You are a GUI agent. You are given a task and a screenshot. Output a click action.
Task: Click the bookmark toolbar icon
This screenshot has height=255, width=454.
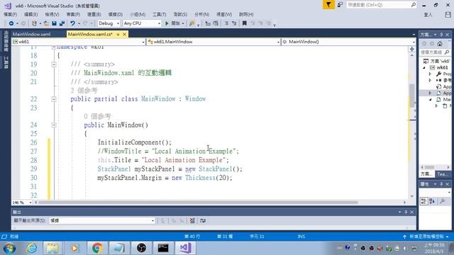[x=244, y=23]
